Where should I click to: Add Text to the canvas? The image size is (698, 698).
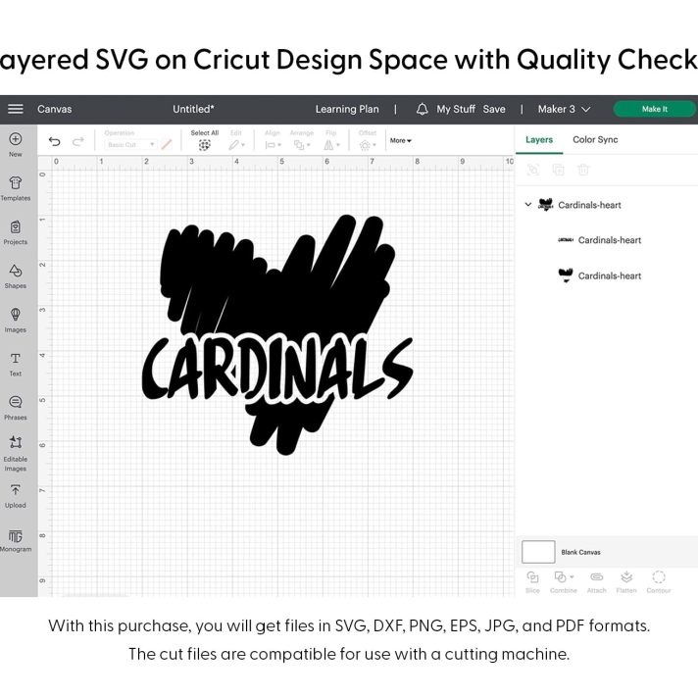pos(15,364)
